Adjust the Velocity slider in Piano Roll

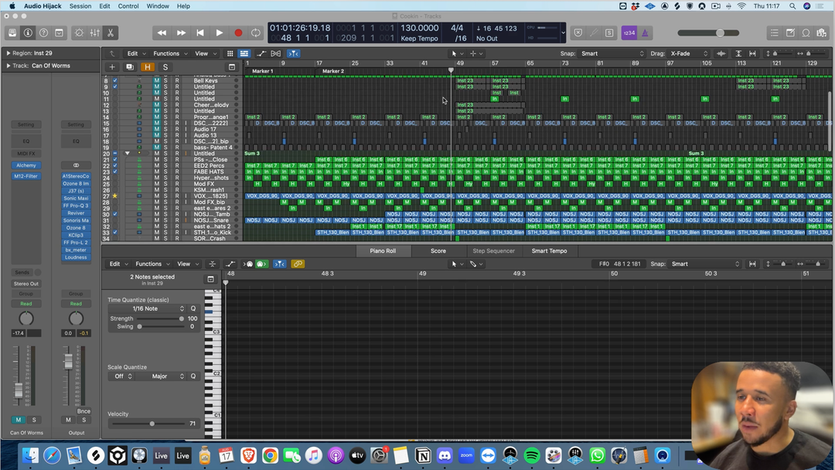(152, 424)
